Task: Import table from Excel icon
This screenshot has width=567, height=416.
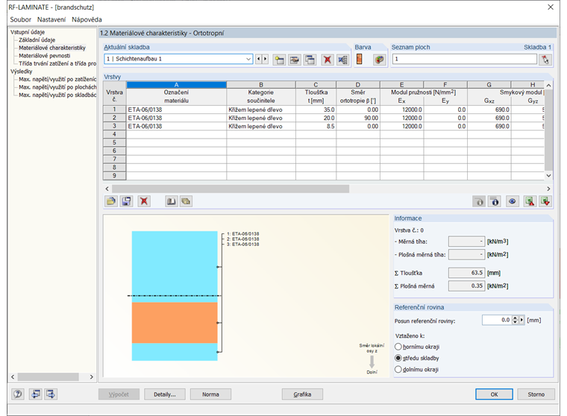Action: (x=545, y=201)
